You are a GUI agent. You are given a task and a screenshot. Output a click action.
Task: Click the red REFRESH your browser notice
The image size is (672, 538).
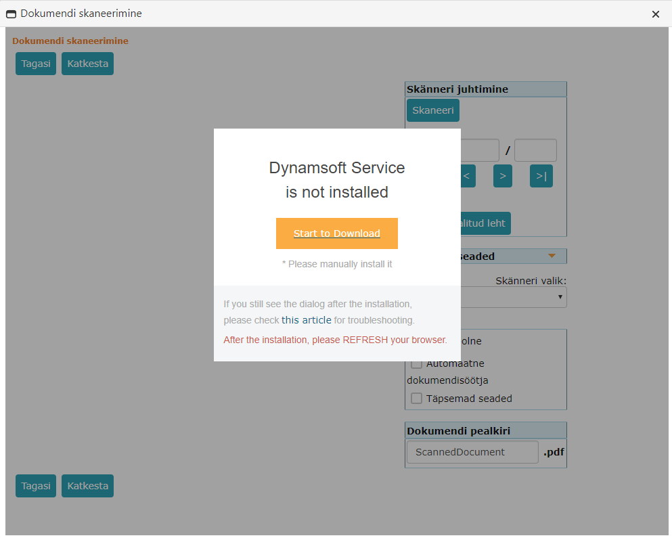point(335,340)
